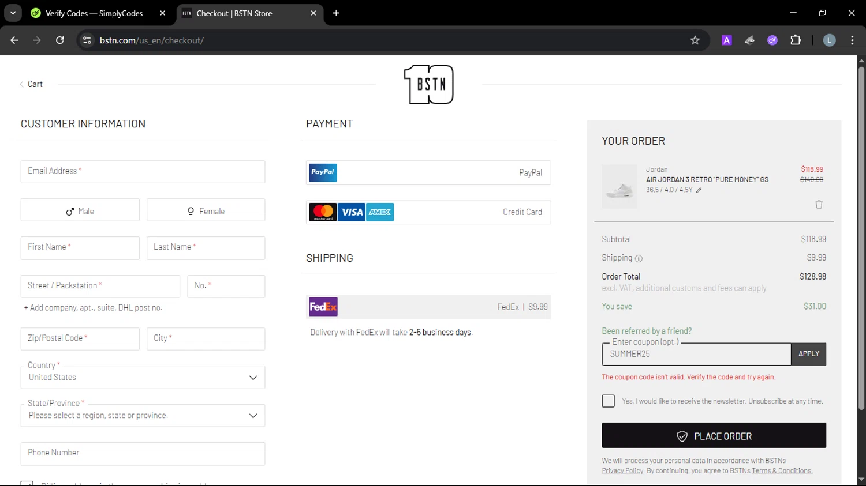Bookmark this page with star icon
The height and width of the screenshot is (486, 866).
[x=695, y=40]
